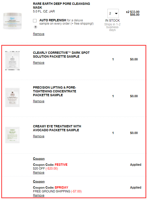Screen dimensions: 147x200
Task: Click the quantity dropdown arrow
Action: pos(116,13)
